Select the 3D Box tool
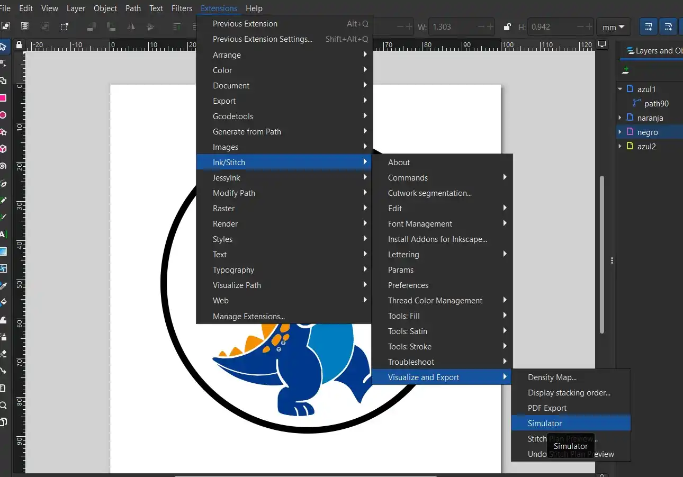The height and width of the screenshot is (477, 683). pos(3,149)
